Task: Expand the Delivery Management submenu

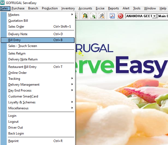Action: tap(37, 85)
